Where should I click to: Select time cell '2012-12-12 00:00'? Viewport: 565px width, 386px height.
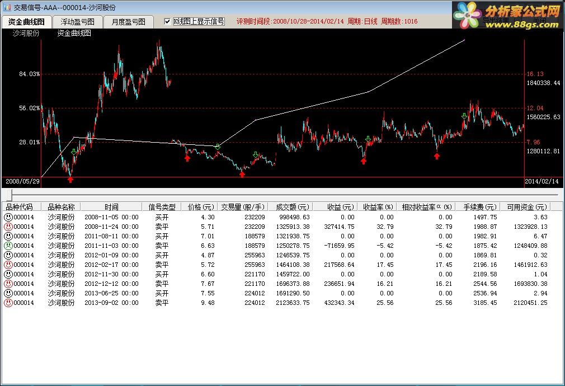(111, 284)
